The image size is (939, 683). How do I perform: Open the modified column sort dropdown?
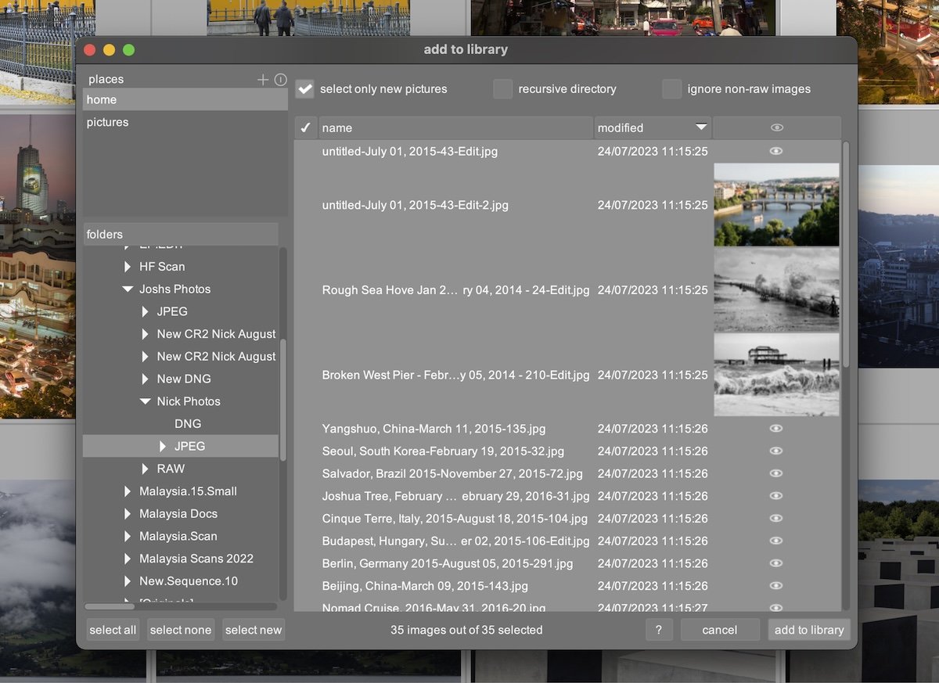click(699, 127)
